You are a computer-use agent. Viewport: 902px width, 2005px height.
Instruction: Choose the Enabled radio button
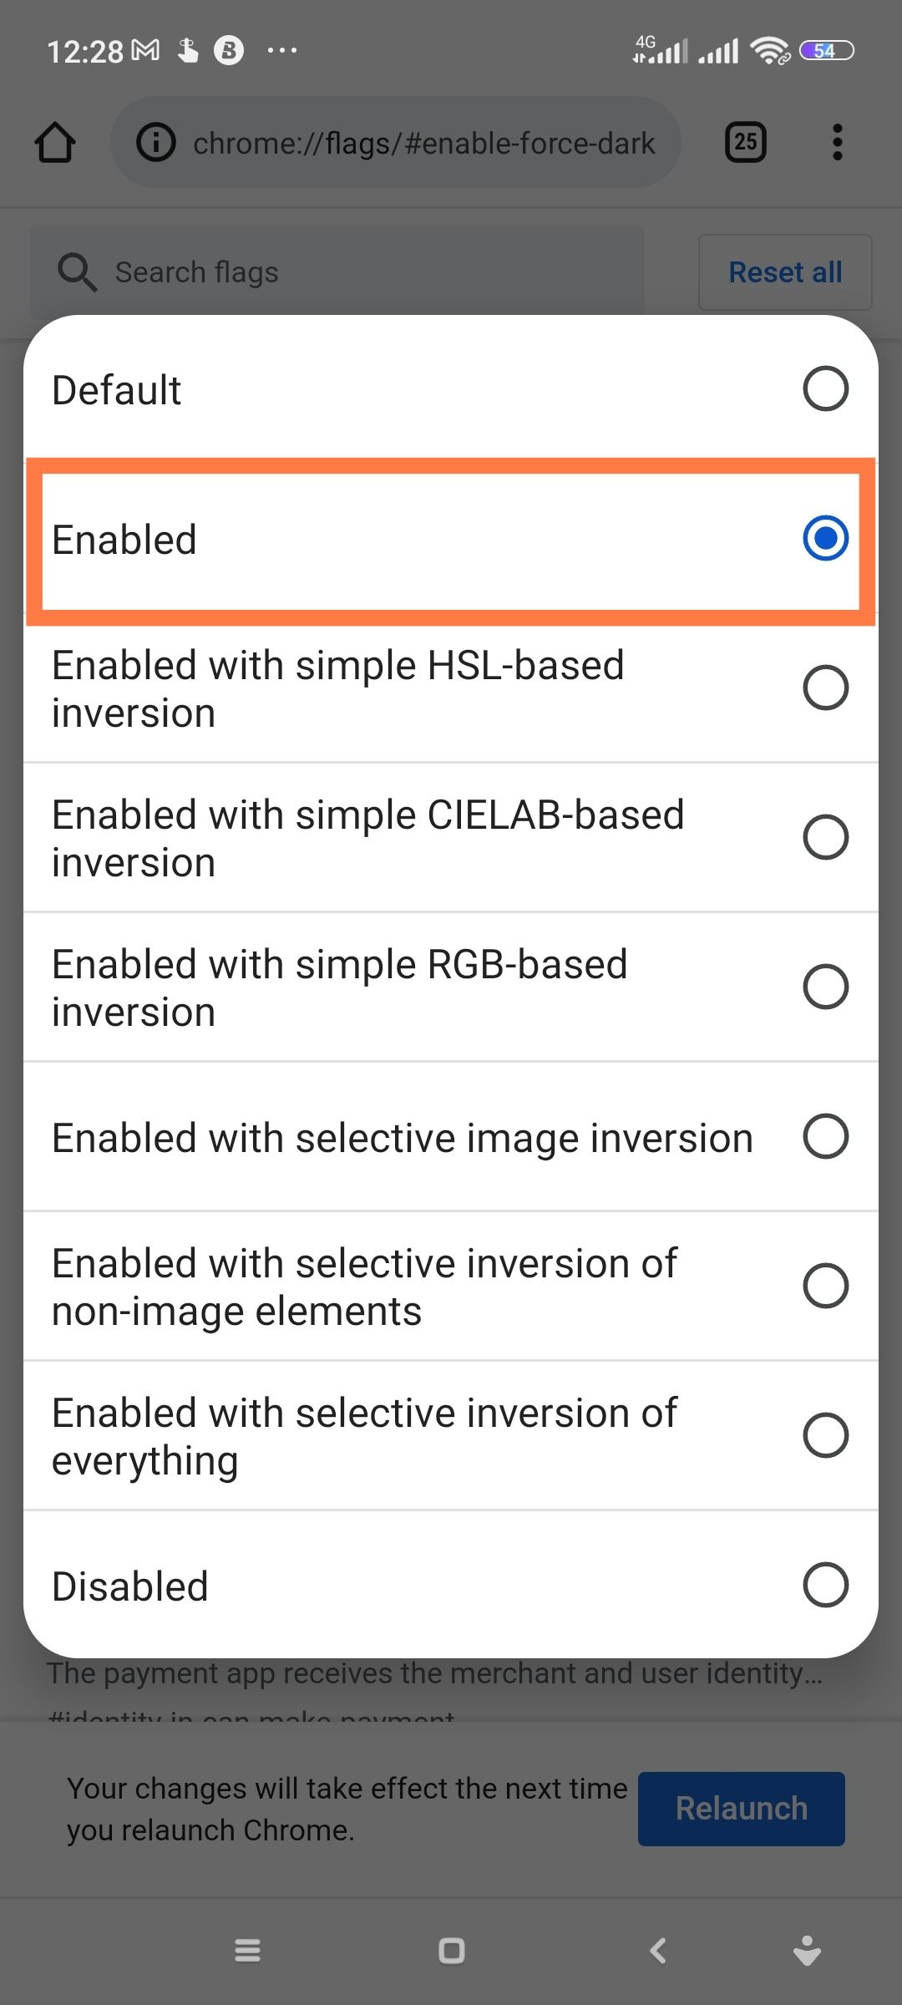(x=825, y=538)
